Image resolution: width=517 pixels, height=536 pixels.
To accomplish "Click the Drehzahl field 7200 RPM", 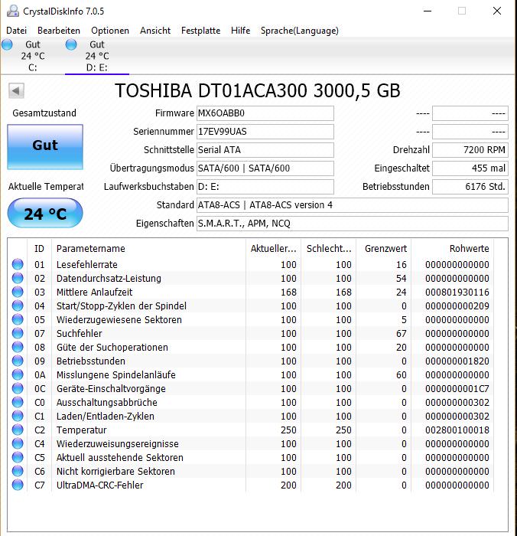I will [x=470, y=150].
